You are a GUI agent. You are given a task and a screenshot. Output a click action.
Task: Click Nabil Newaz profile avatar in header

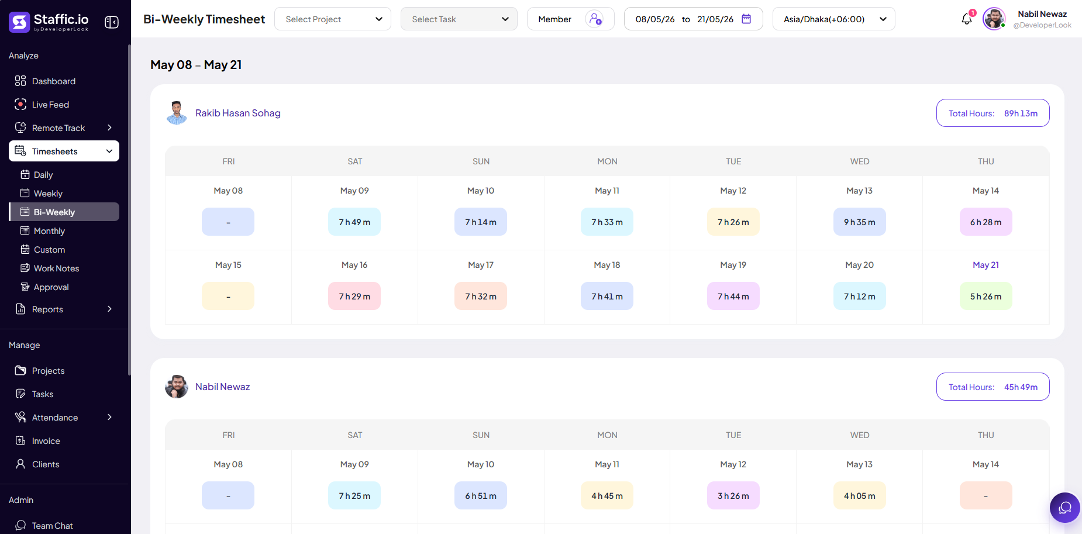tap(994, 19)
